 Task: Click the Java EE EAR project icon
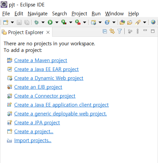[10, 69]
